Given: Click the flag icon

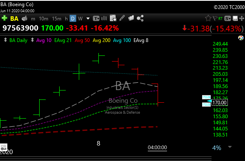Looking at the screenshot, I should 215,19.
